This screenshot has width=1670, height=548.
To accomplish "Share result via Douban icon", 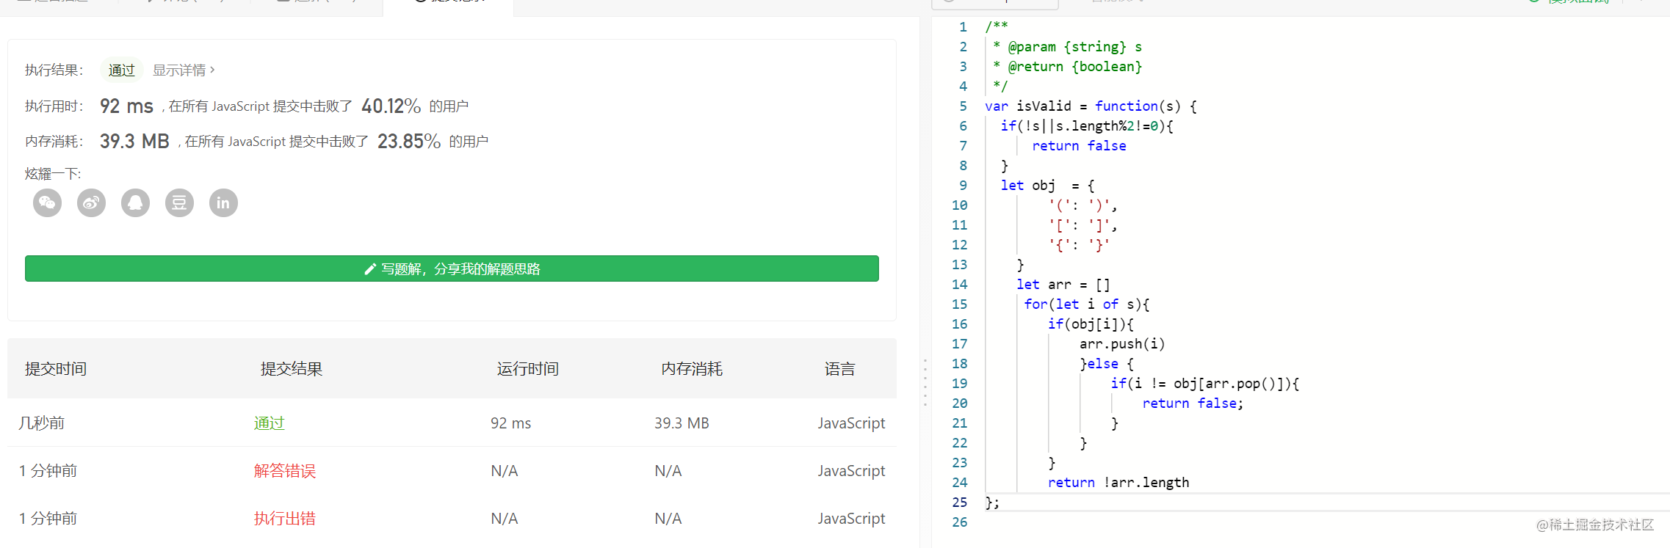I will 179,202.
